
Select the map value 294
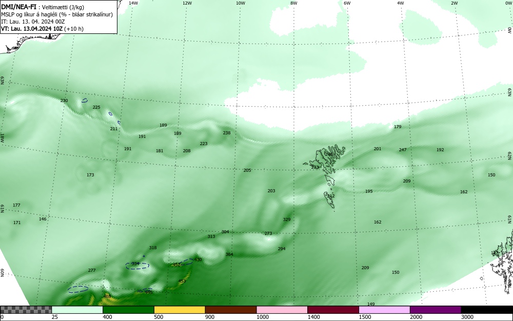[x=282, y=249]
